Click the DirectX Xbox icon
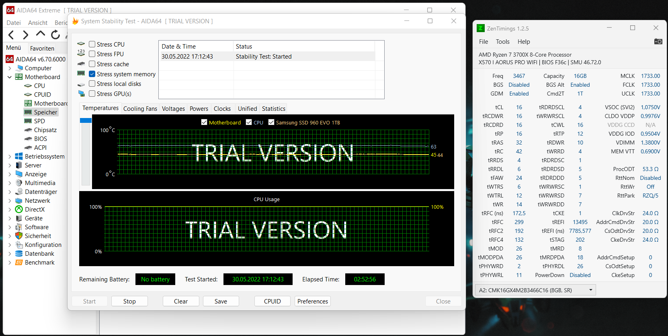The width and height of the screenshot is (668, 336). pos(19,209)
